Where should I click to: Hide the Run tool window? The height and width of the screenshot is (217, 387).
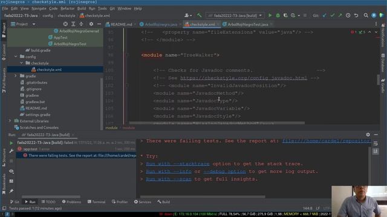(376, 134)
